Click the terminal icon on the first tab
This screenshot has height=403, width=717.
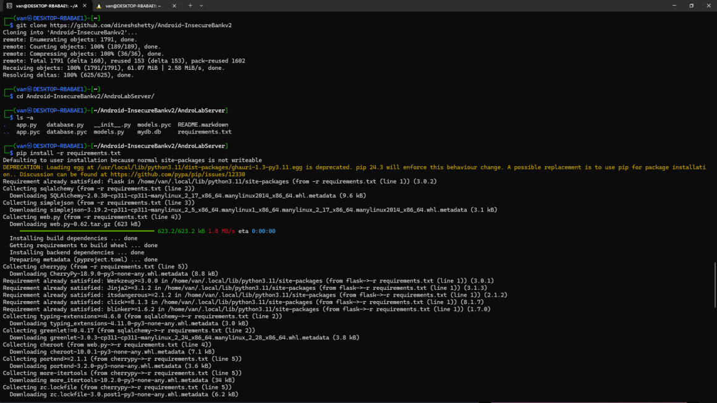(9, 6)
